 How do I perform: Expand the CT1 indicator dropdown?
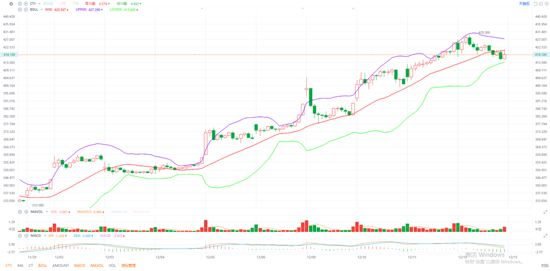[40, 4]
